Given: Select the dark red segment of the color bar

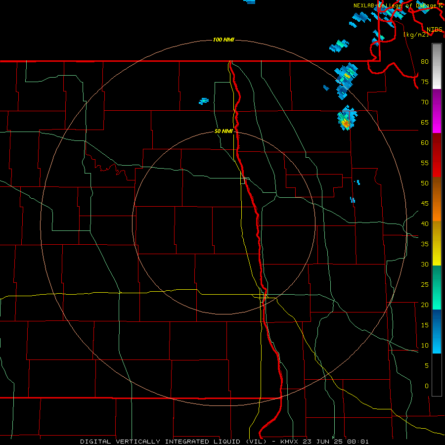Looking at the screenshot, I should coord(437,155).
